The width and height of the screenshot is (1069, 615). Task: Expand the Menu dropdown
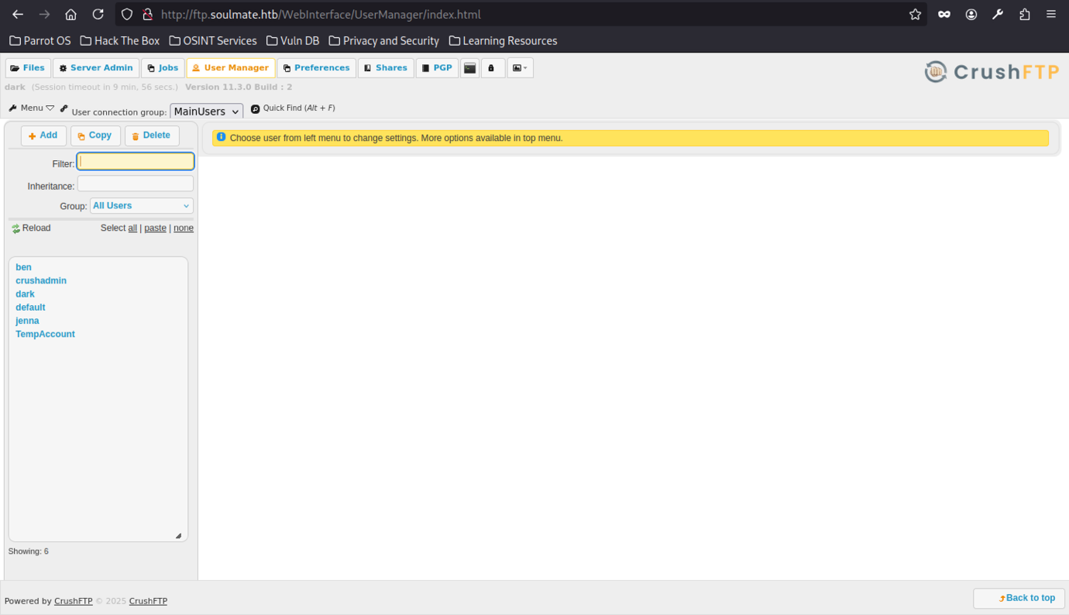(31, 108)
